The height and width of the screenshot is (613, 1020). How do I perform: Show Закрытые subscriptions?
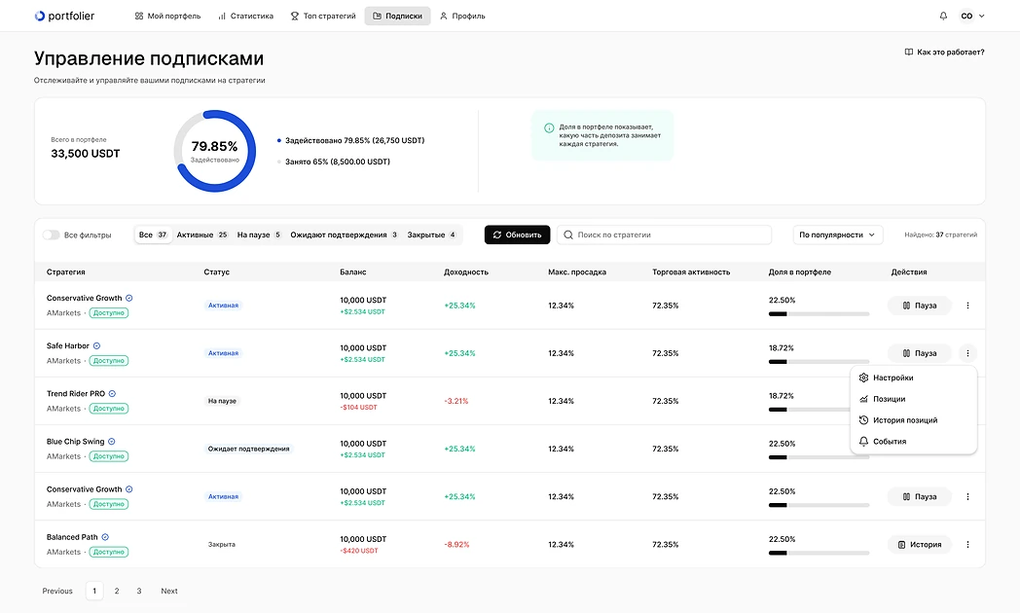click(x=432, y=234)
